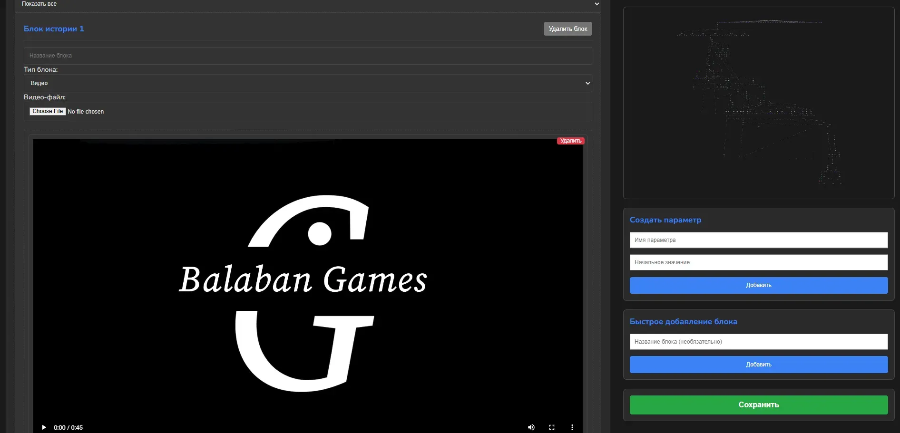The image size is (900, 433).
Task: Click the Choose File button
Action: tap(48, 111)
